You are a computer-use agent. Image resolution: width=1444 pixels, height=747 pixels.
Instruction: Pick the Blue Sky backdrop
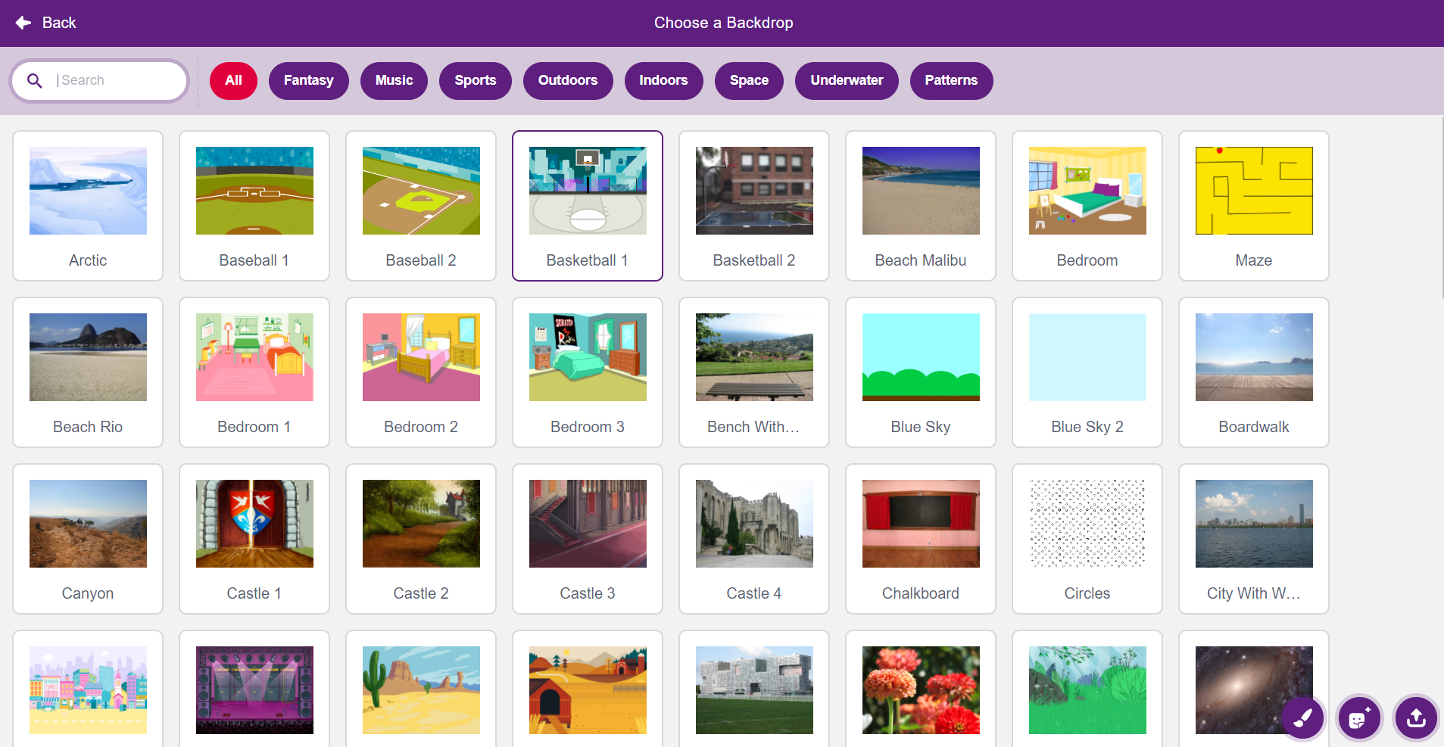pos(921,372)
